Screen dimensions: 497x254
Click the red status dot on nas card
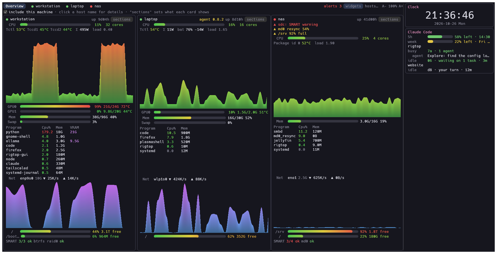coord(275,19)
